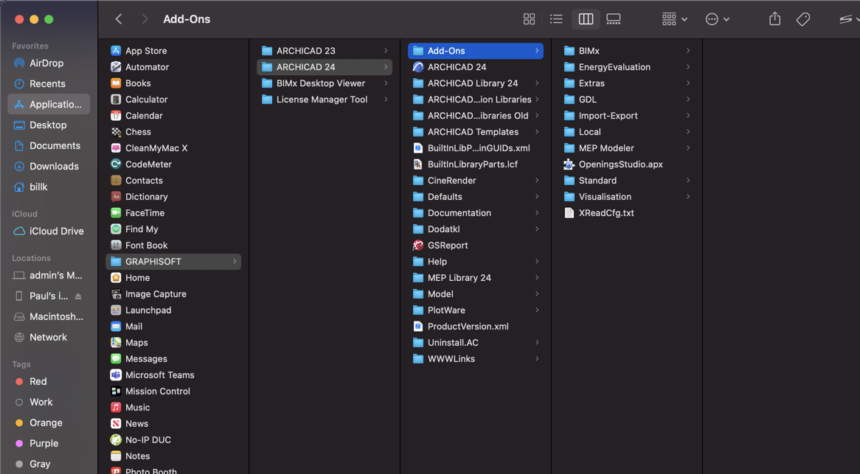Expand the GRAPHISOFT folder chevron
This screenshot has width=860, height=474.
click(235, 262)
